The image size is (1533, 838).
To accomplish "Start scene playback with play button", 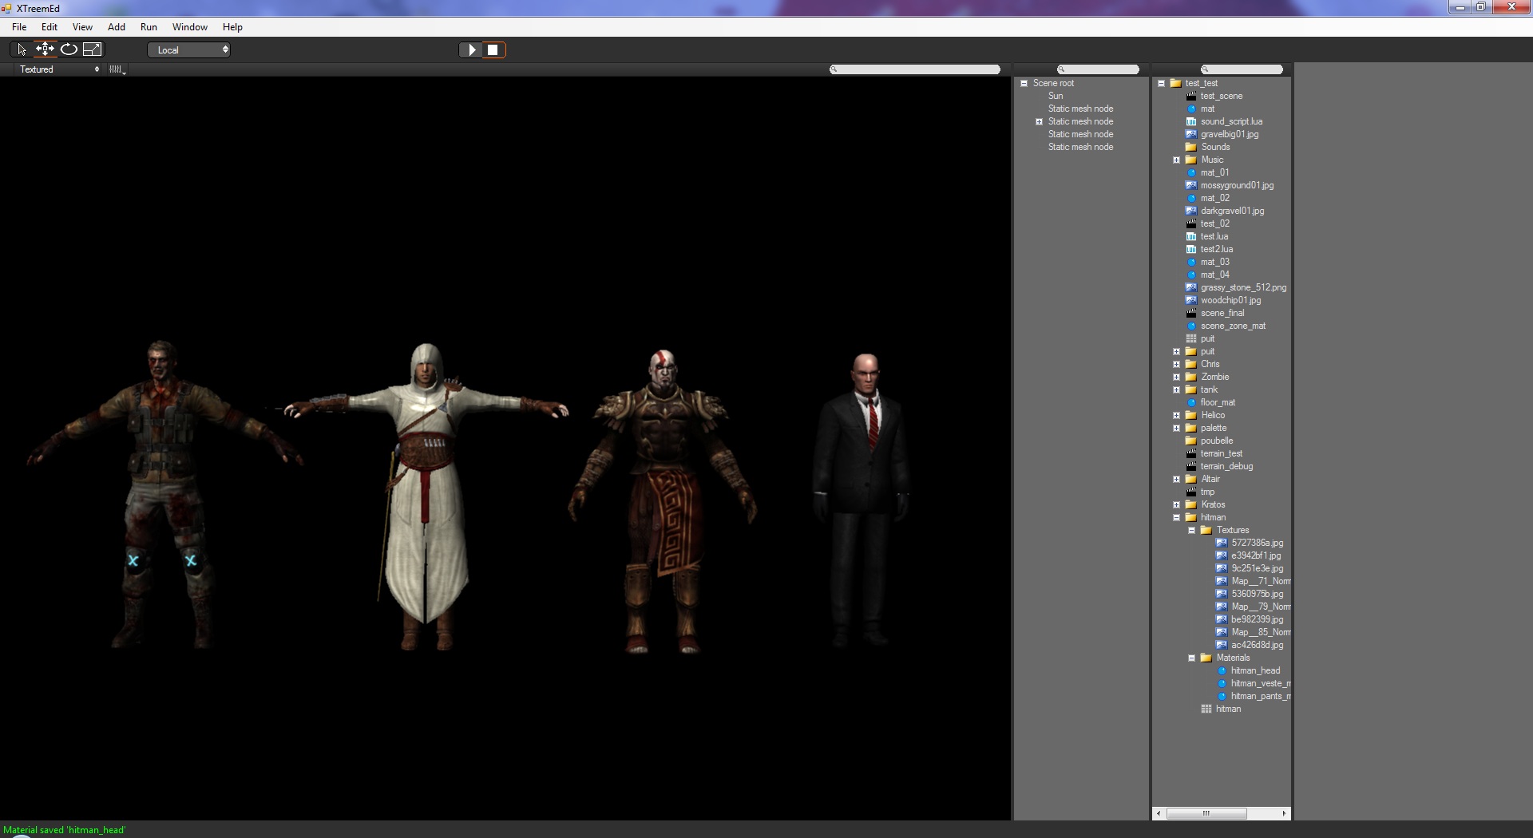I will [x=471, y=49].
